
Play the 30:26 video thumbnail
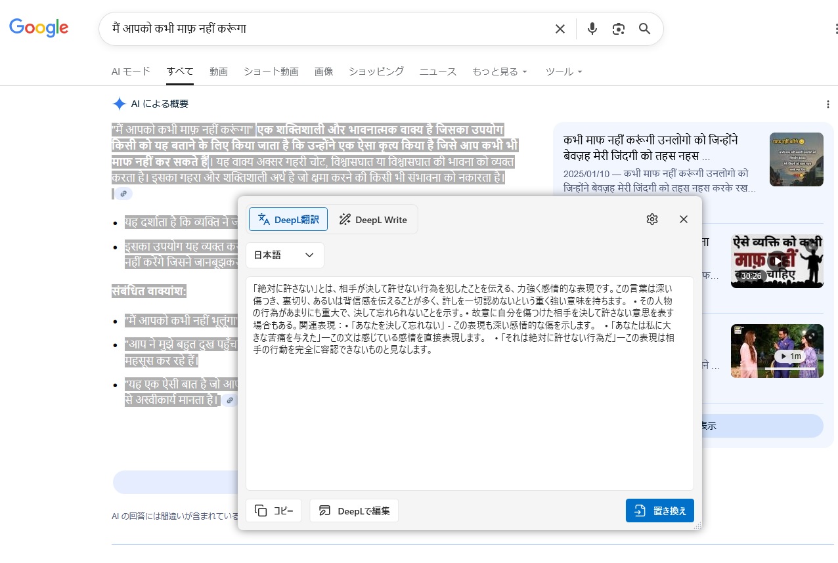tap(776, 261)
